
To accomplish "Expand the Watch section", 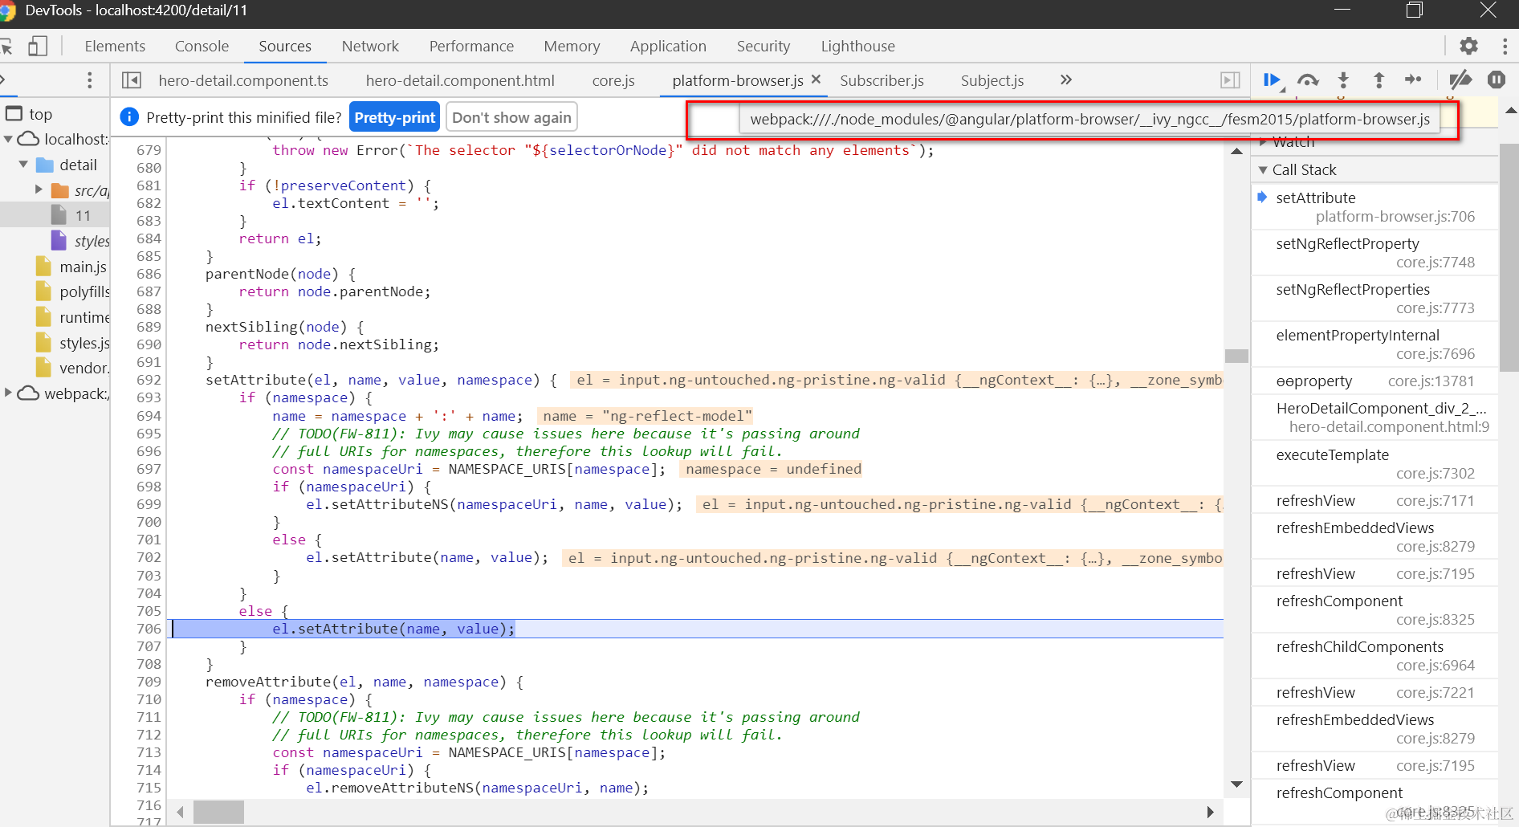I will tap(1263, 142).
